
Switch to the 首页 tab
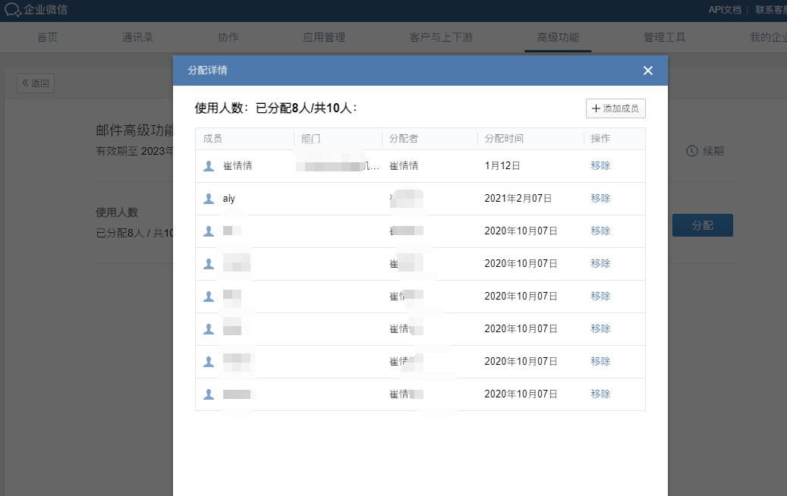[47, 36]
